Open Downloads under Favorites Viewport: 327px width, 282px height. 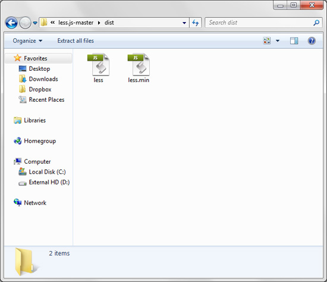[x=43, y=79]
